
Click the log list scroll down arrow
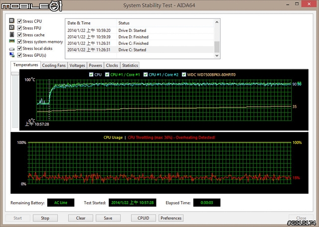coord(217,55)
